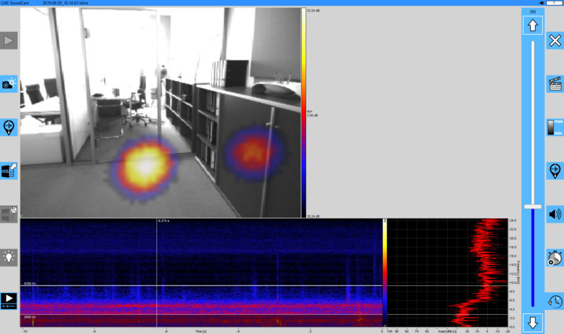Click the history clock icon
The width and height of the screenshot is (564, 334).
[555, 300]
